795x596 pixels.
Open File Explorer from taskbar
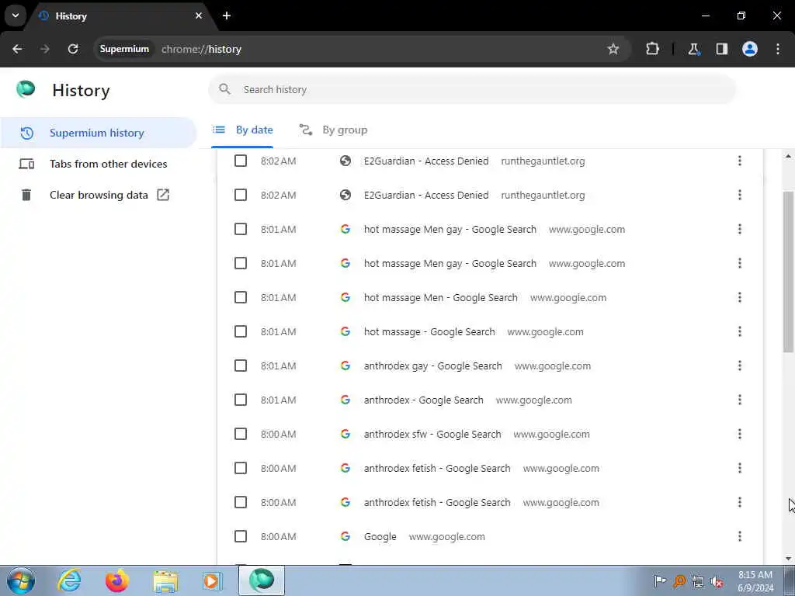tap(165, 581)
